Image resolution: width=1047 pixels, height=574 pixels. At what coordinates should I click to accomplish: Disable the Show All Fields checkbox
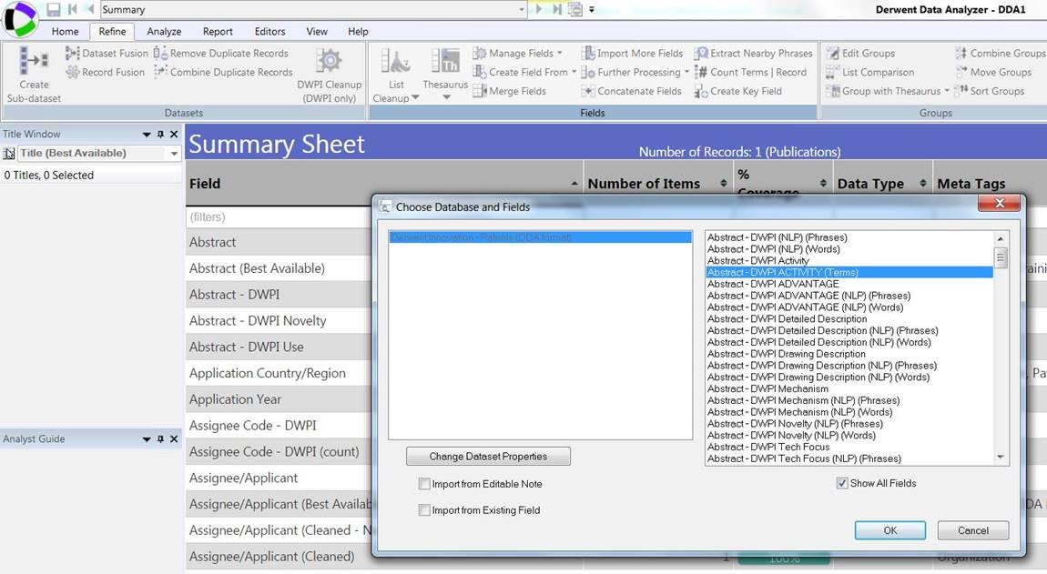pyautogui.click(x=842, y=483)
